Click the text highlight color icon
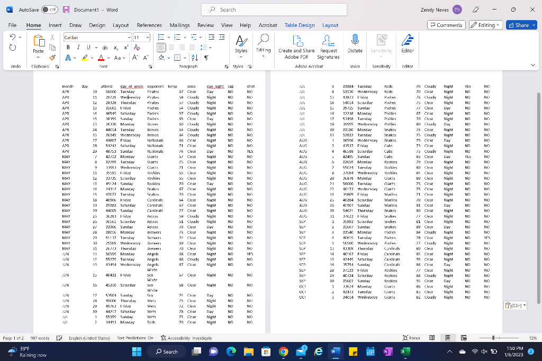Image resolution: width=542 pixels, height=361 pixels. pos(85,57)
